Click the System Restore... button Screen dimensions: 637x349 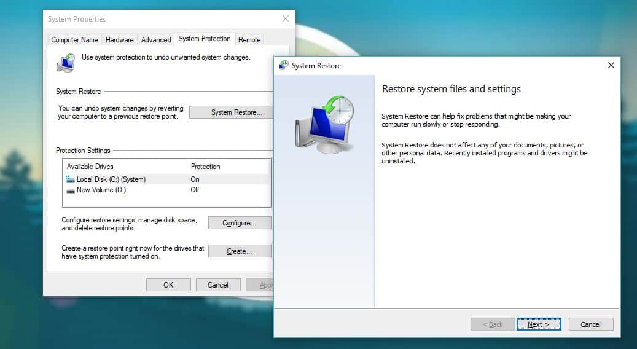[232, 112]
